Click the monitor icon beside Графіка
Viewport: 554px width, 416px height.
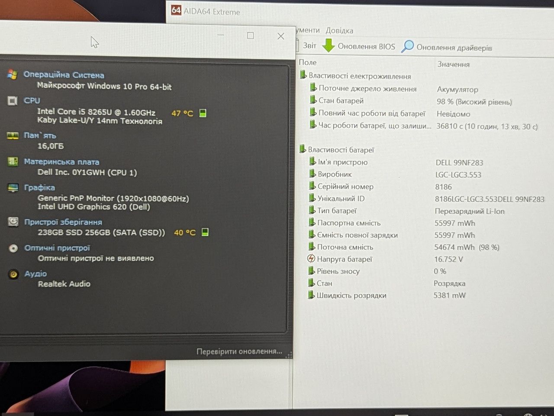click(13, 187)
